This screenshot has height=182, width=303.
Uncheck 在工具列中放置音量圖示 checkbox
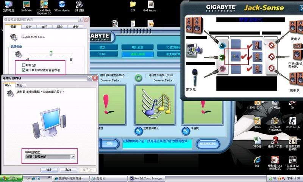click(x=24, y=70)
